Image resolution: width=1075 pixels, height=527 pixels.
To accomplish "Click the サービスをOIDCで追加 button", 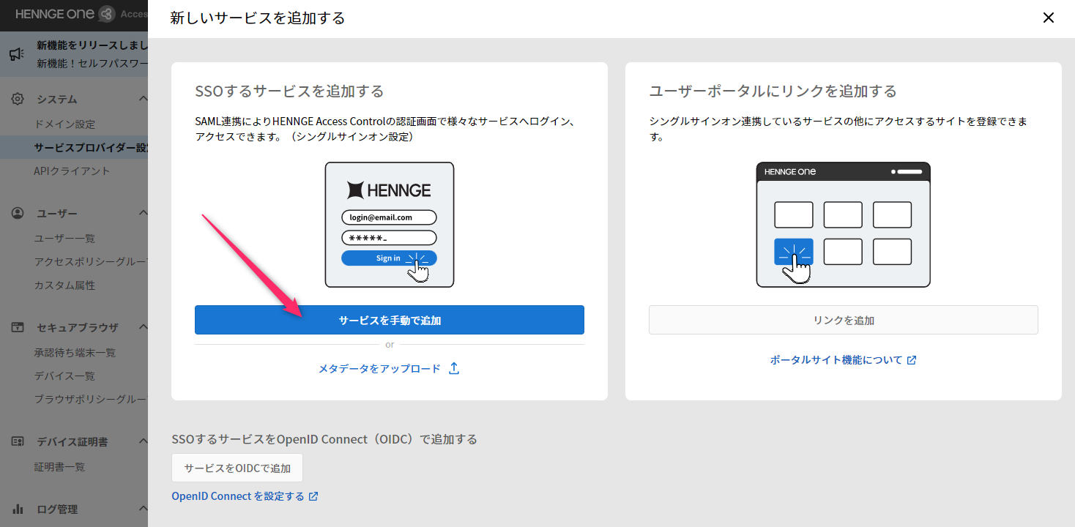I will pyautogui.click(x=237, y=468).
